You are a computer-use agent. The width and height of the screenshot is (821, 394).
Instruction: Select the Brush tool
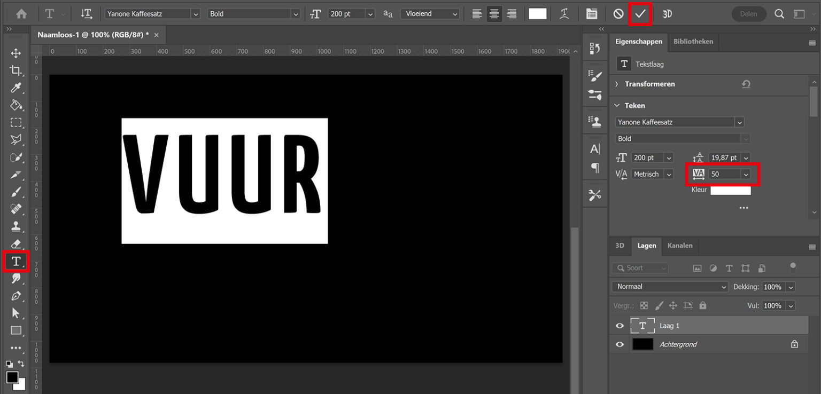click(16, 192)
